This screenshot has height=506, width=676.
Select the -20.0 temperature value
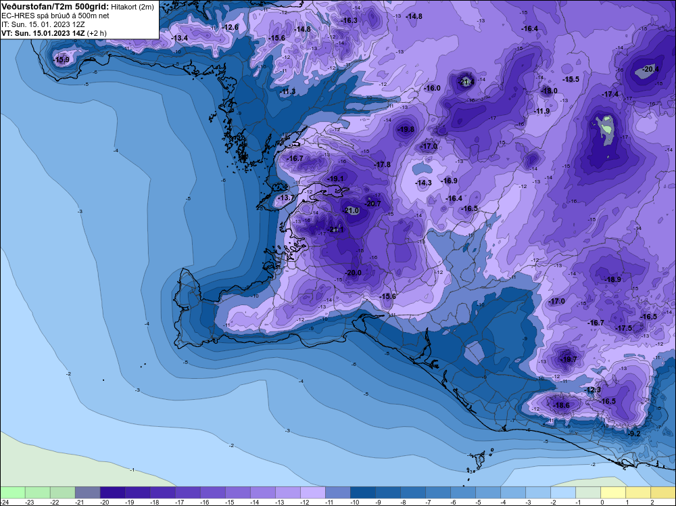click(353, 273)
